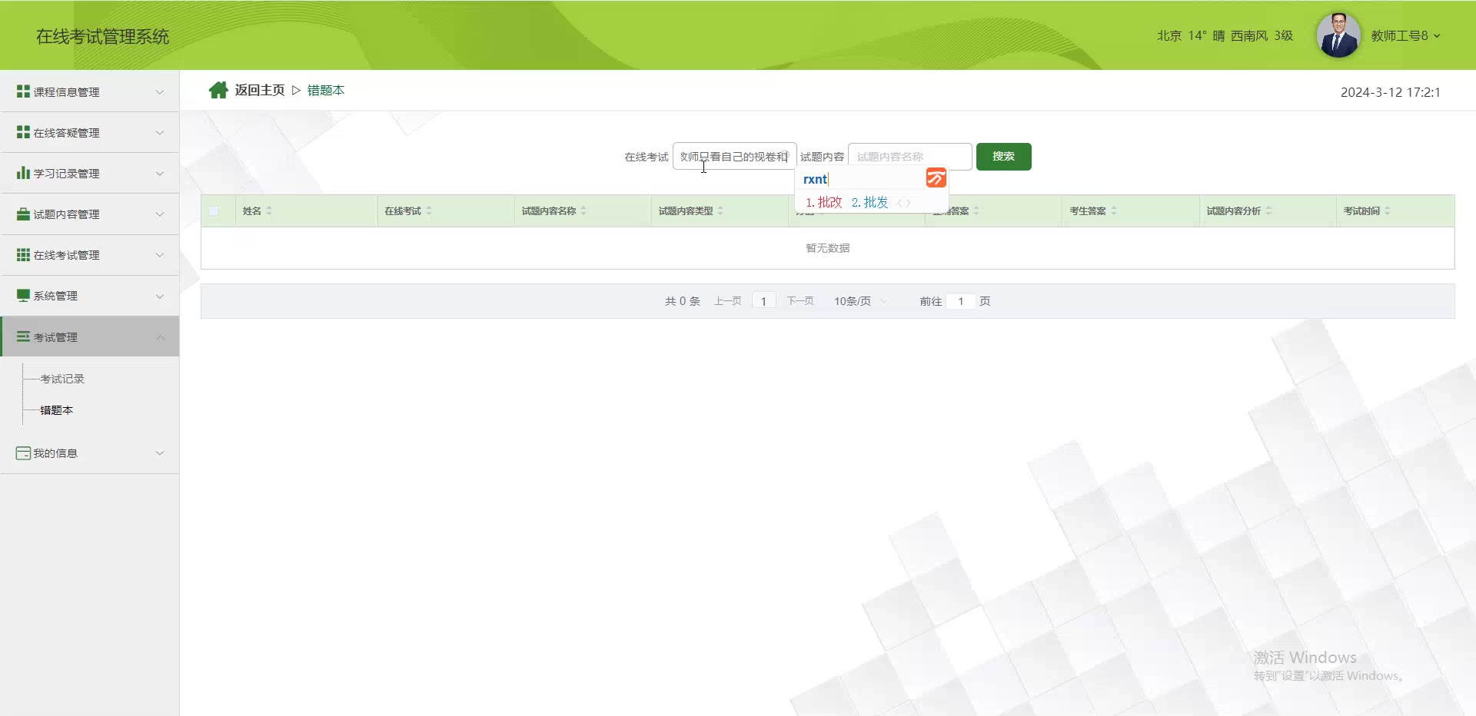Click the 系统管理 monitor icon

(x=23, y=295)
